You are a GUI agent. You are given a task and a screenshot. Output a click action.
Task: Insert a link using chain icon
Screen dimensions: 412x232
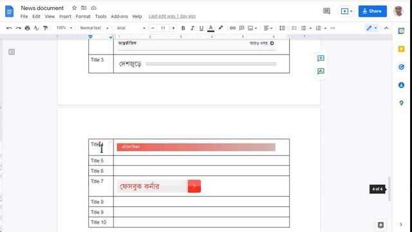232,28
